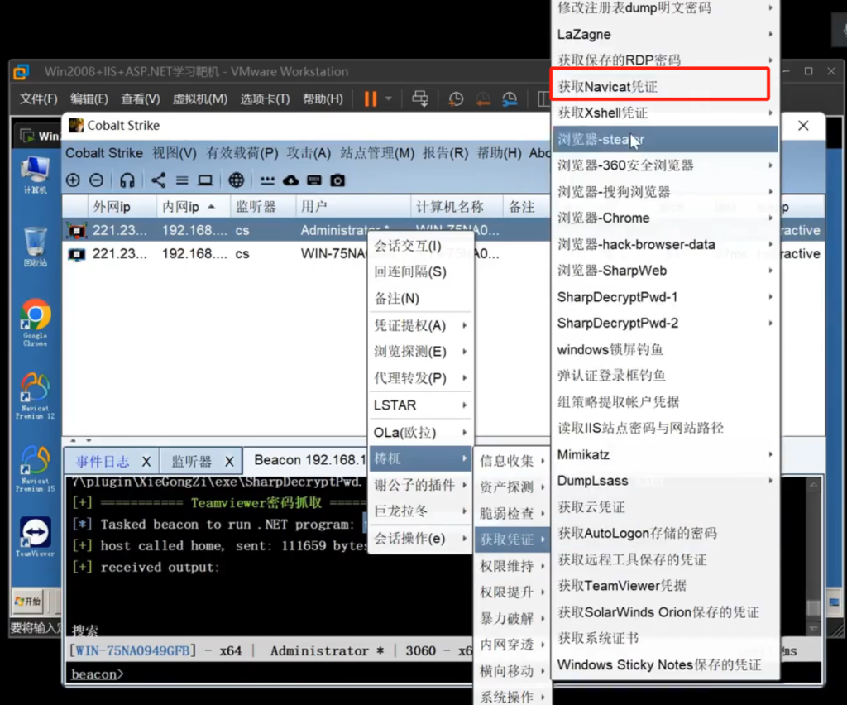
Task: Open the Computer desktop icon
Action: tap(35, 175)
